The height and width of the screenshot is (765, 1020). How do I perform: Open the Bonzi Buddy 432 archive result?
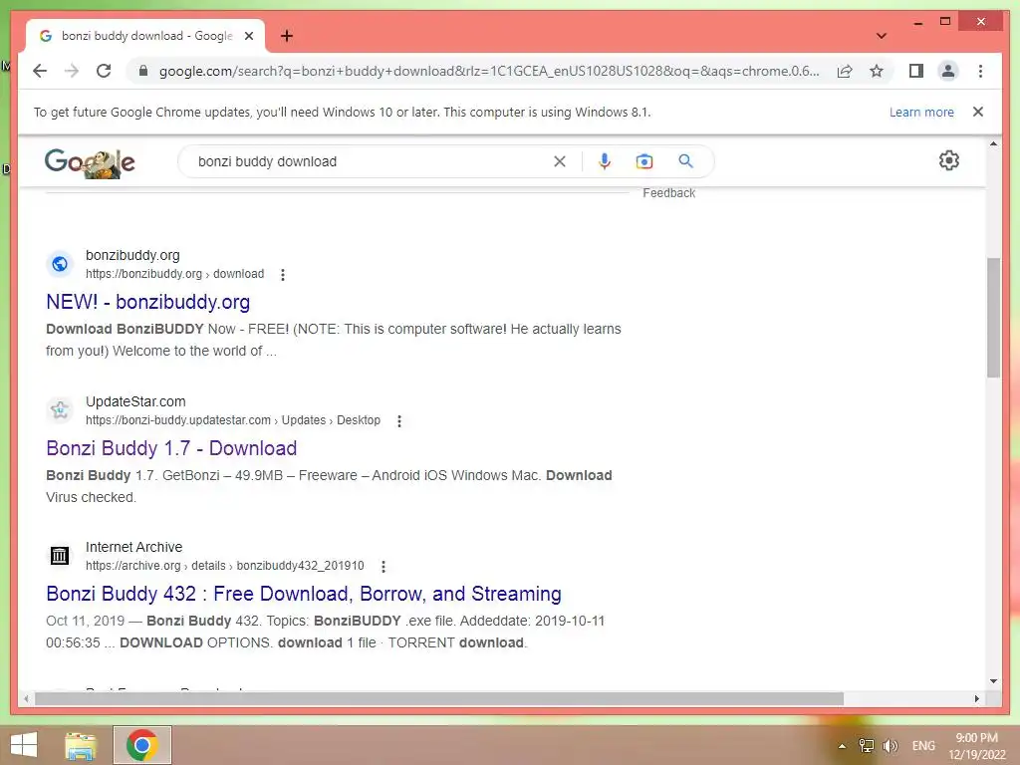click(303, 594)
